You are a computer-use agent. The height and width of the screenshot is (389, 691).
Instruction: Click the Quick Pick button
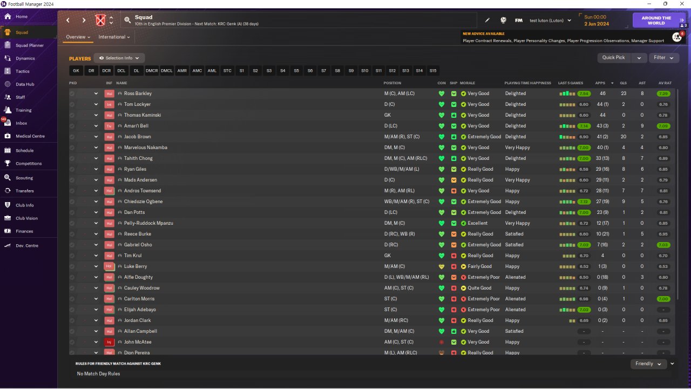(x=615, y=58)
